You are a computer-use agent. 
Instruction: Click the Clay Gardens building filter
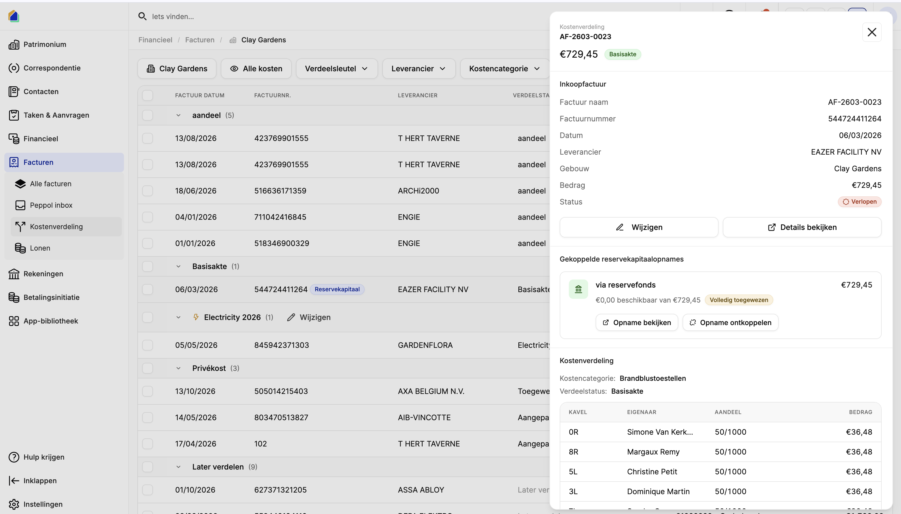point(177,69)
